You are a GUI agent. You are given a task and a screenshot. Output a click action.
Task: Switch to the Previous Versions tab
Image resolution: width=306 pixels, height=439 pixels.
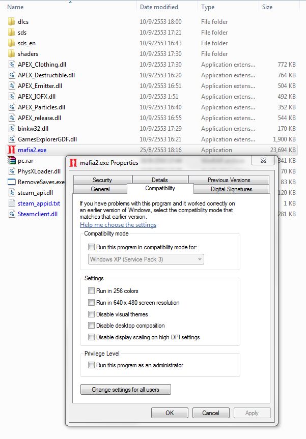[x=229, y=180]
